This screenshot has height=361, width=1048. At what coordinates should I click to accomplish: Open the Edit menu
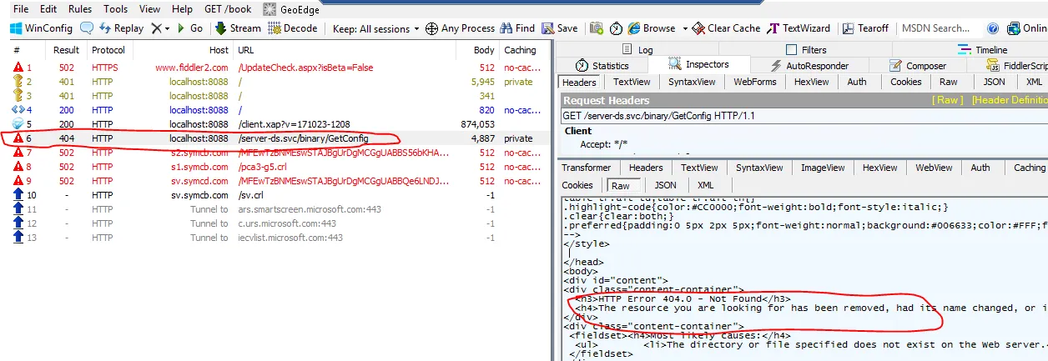tap(48, 9)
